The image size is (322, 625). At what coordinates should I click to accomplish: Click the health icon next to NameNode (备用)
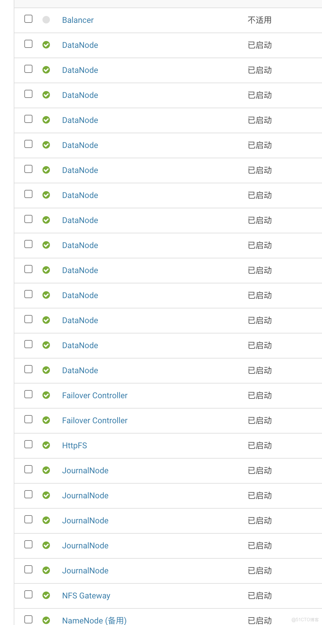tap(46, 620)
